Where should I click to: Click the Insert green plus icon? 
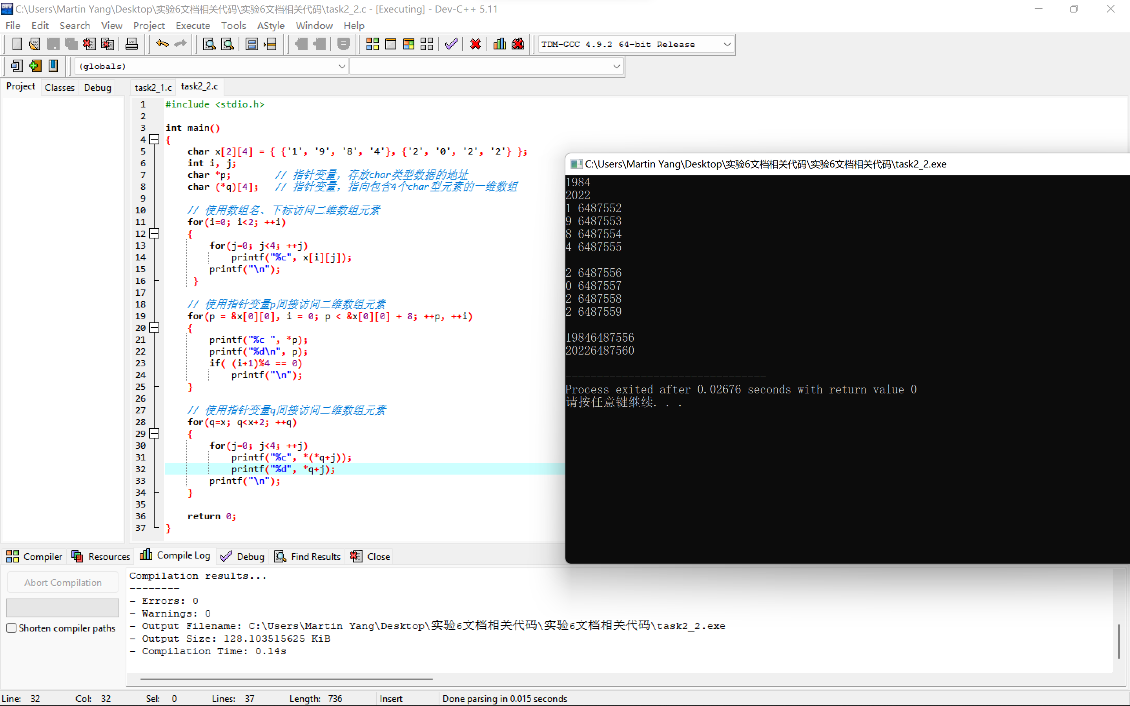point(35,66)
